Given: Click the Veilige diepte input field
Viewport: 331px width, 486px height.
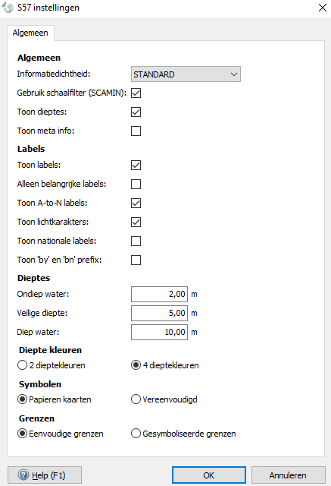Looking at the screenshot, I should 160,313.
